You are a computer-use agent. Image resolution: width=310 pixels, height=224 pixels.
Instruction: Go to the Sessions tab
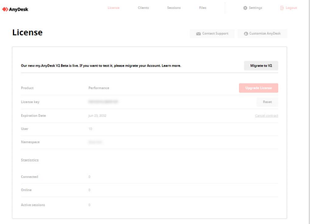(x=174, y=8)
